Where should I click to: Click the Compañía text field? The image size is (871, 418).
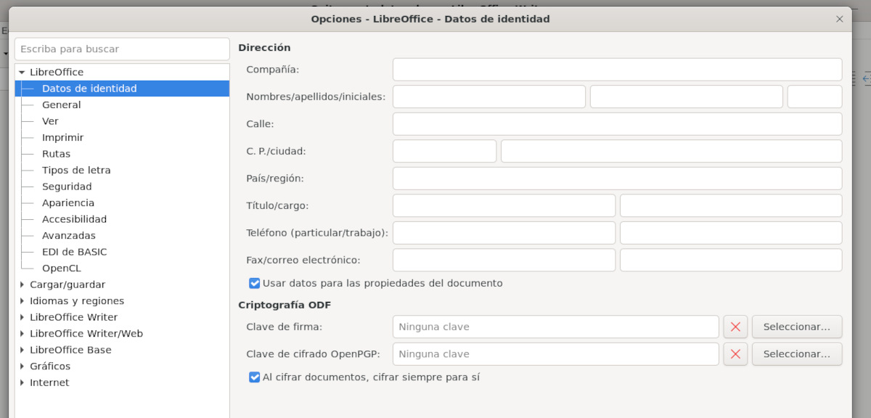(618, 70)
